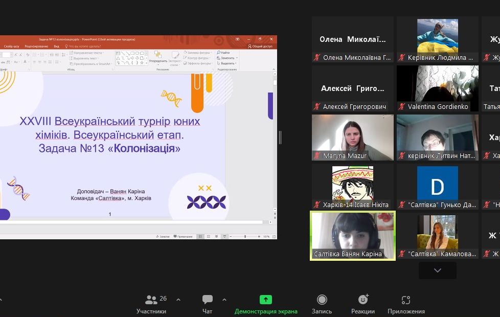Select the Алексей Григорович participant tile
Viewport: 500px width, 317px height.
point(353,88)
